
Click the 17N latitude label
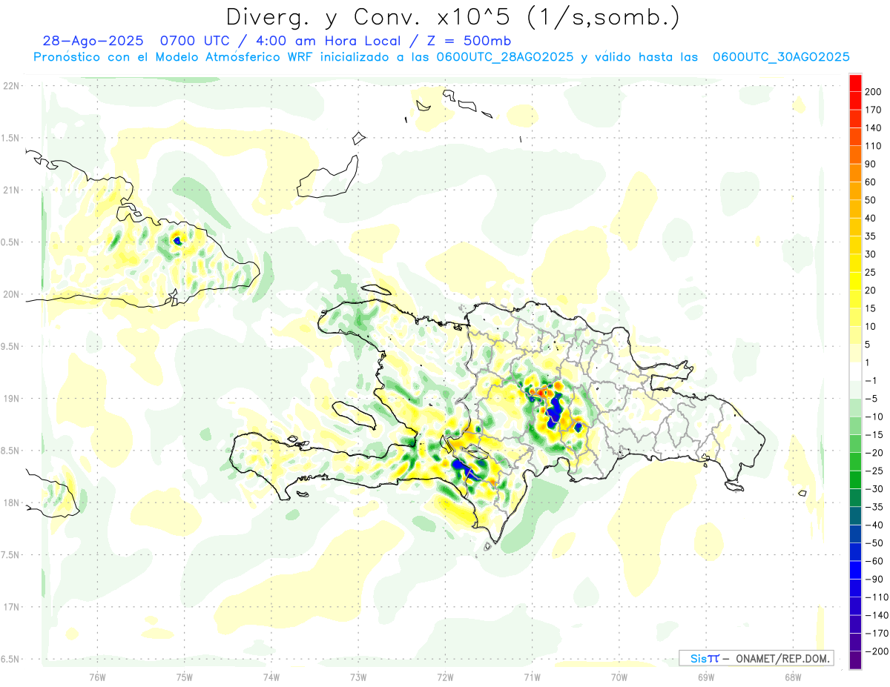10,607
